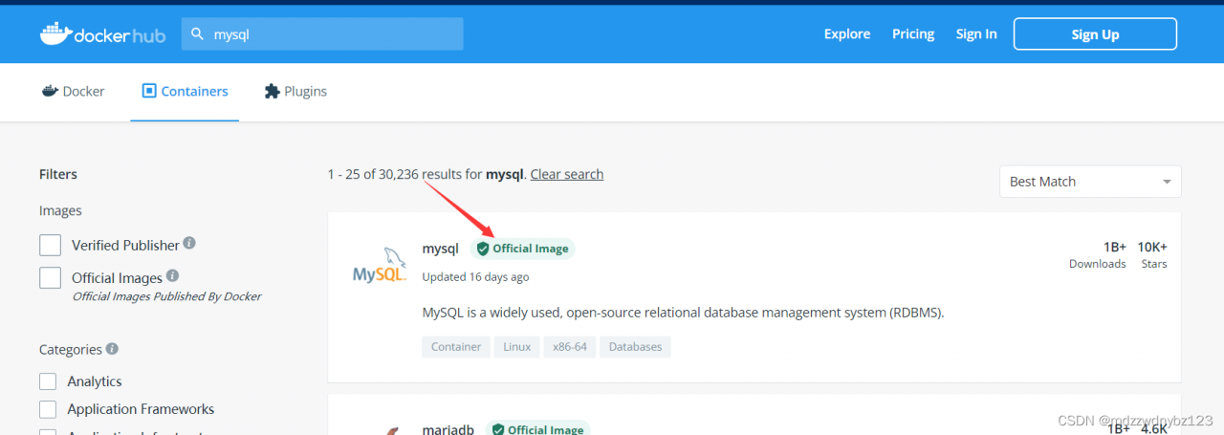
Task: Click the search magnifier icon
Action: (x=198, y=34)
